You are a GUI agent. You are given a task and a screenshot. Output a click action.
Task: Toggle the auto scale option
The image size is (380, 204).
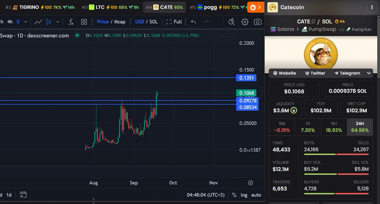click(x=256, y=195)
